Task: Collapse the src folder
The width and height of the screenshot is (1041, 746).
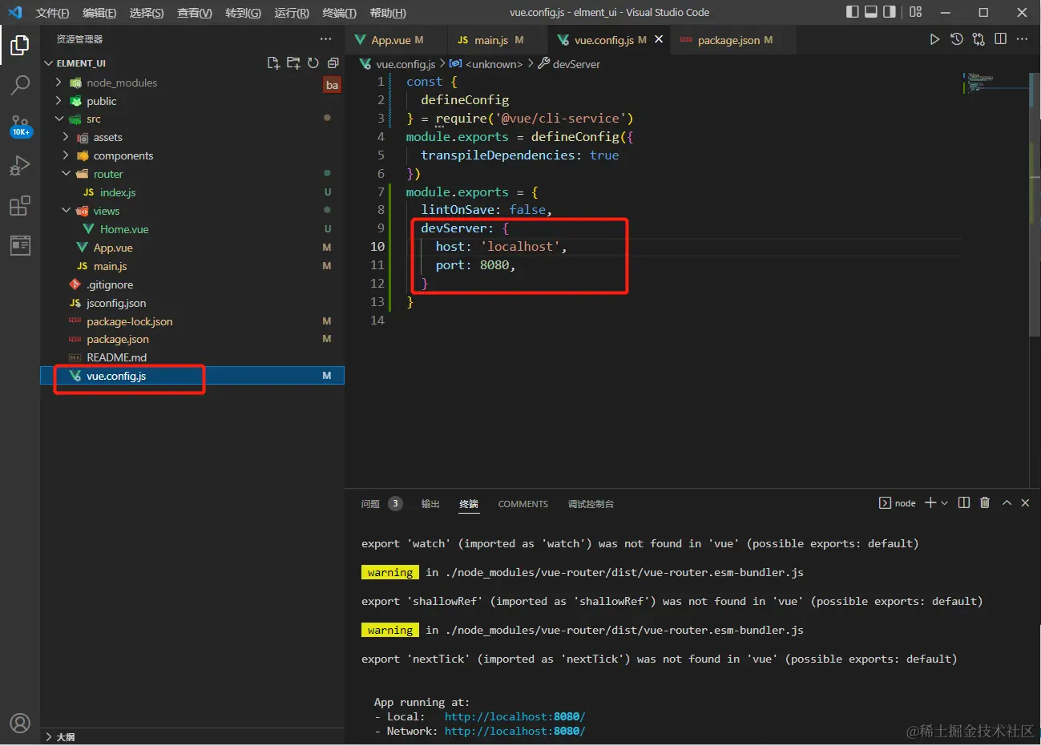Action: click(x=59, y=119)
